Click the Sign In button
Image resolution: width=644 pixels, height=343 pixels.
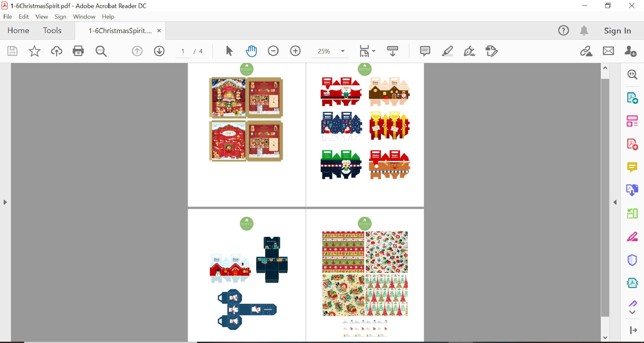(617, 31)
